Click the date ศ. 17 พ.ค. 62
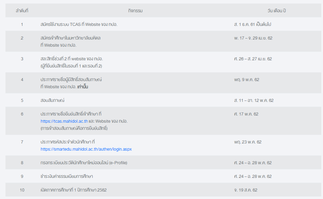This screenshot has width=323, height=199. [246, 114]
